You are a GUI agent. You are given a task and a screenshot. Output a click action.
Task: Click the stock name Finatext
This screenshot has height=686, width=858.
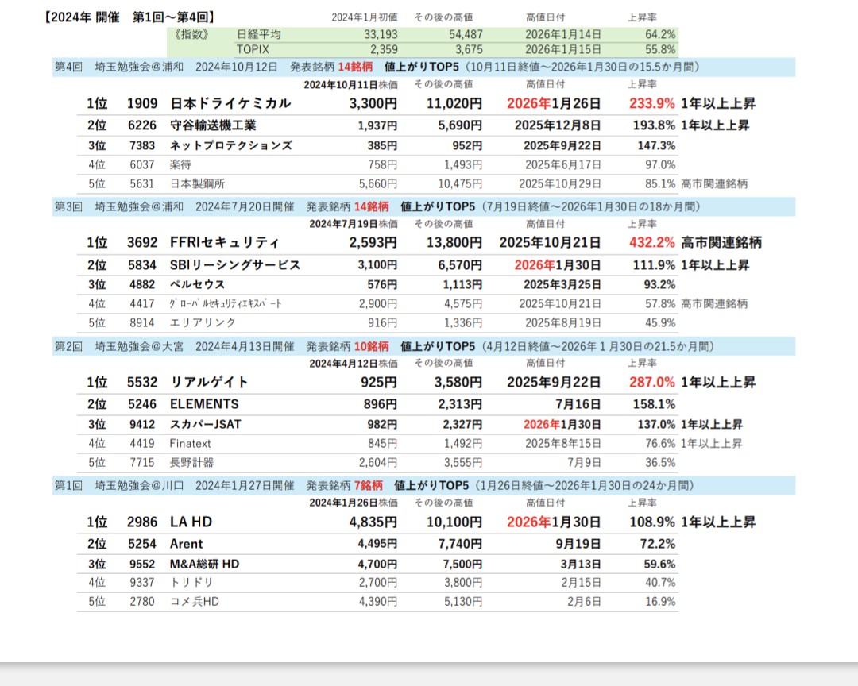pyautogui.click(x=190, y=444)
